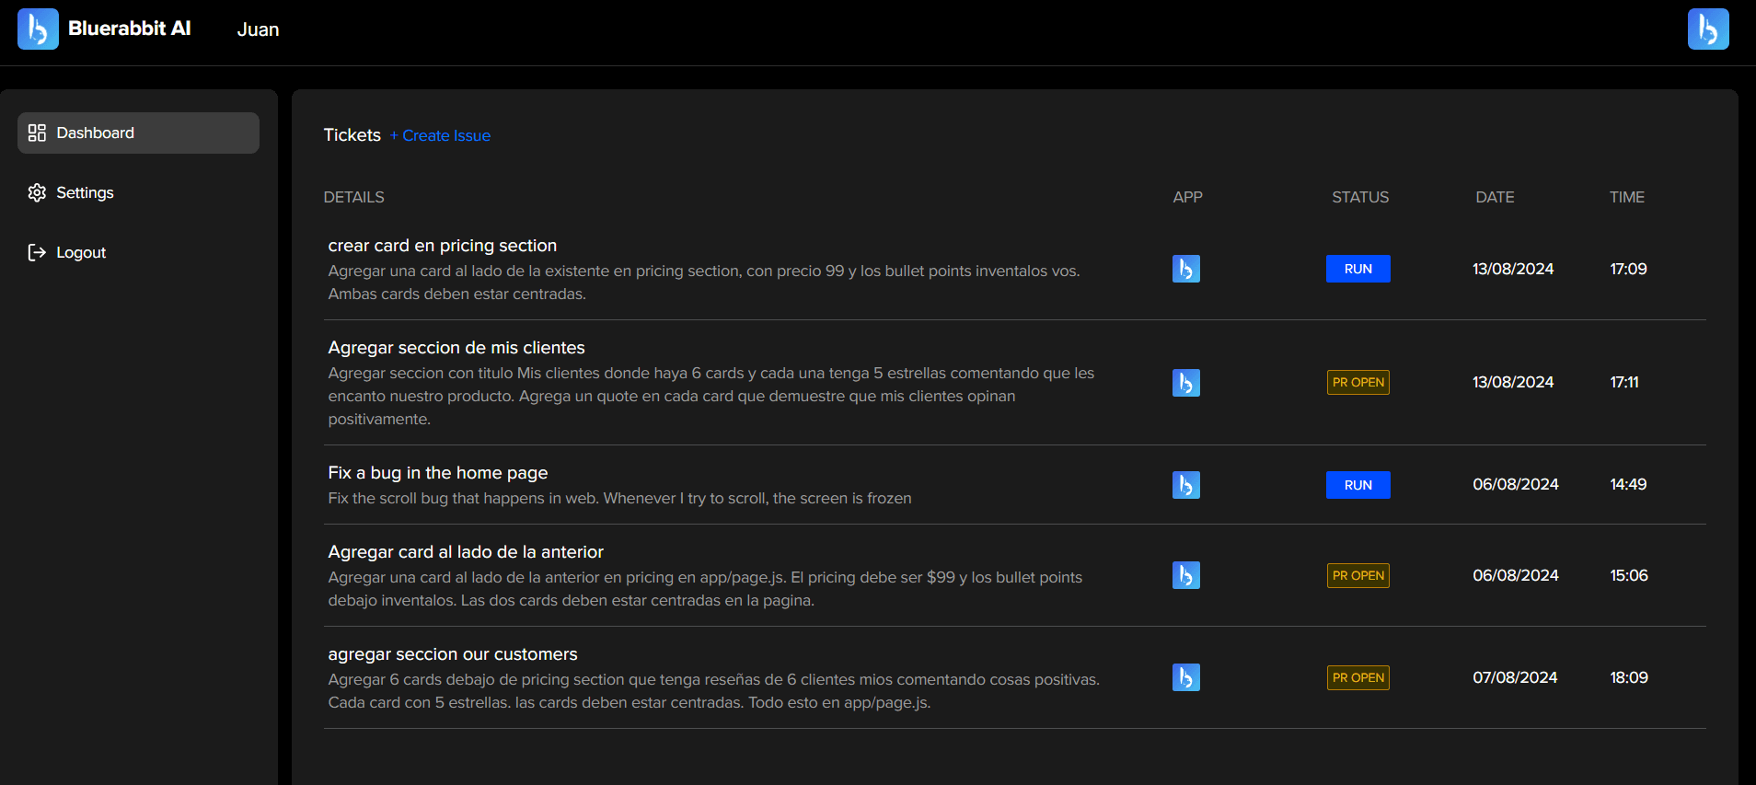Click app icon for 'Fix a bug' ticket
The image size is (1756, 785).
tap(1185, 485)
